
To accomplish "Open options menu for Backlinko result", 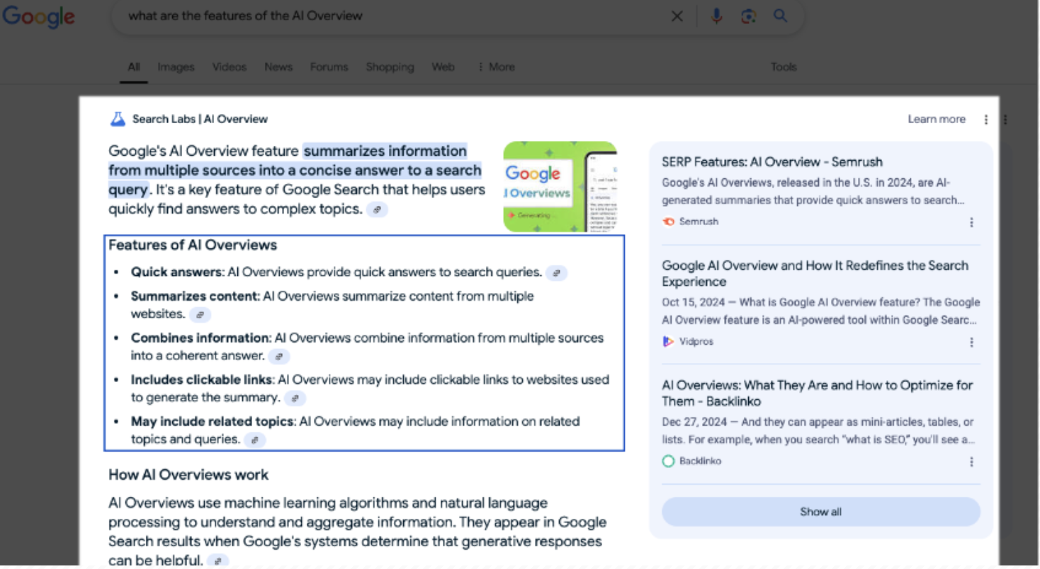I will [971, 462].
